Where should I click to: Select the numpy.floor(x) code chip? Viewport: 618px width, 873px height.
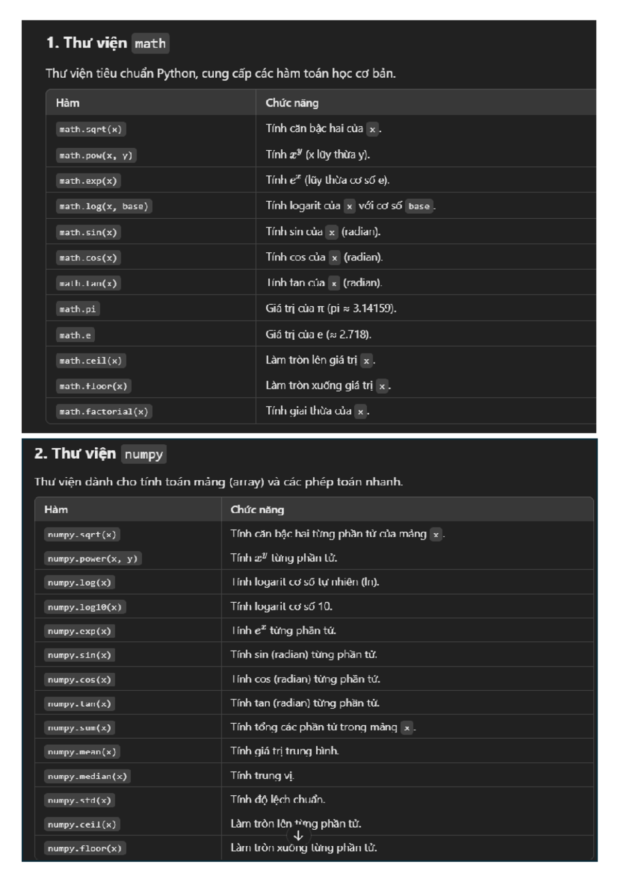pyautogui.click(x=85, y=848)
